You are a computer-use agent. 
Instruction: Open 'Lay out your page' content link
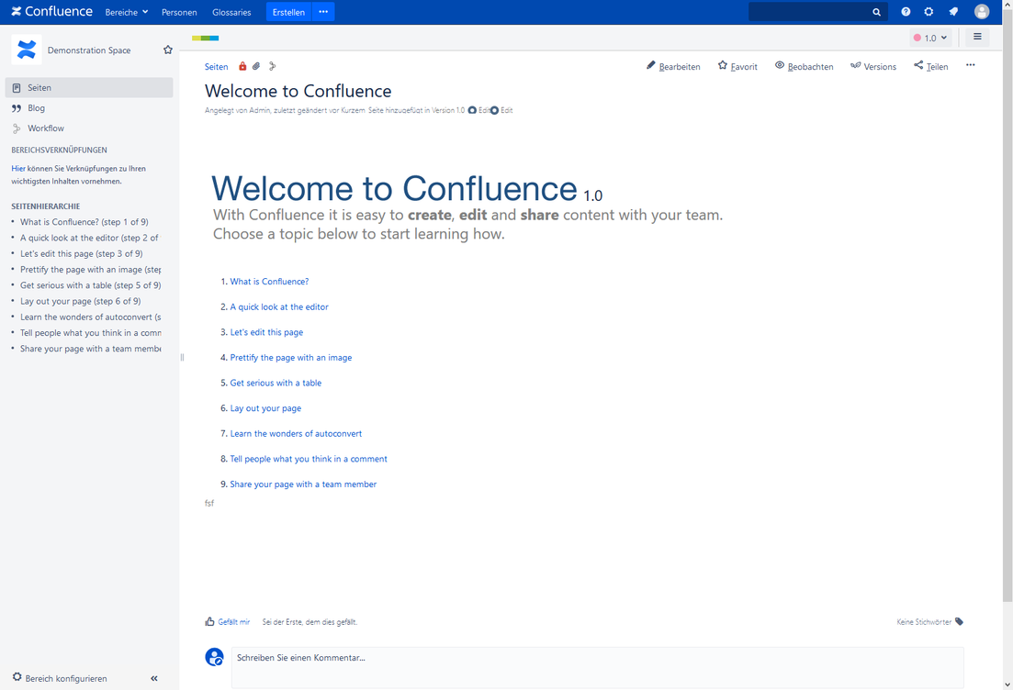(x=265, y=408)
